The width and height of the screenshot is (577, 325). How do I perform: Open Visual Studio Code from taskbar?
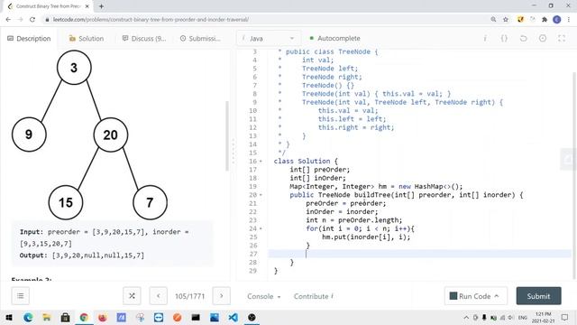tap(233, 317)
